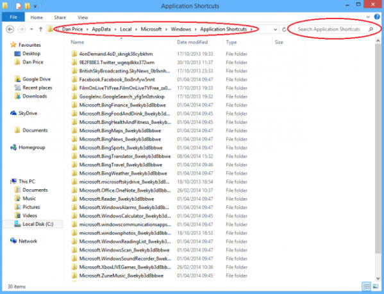Go back using the back arrow
The width and height of the screenshot is (384, 294).
pos(10,29)
